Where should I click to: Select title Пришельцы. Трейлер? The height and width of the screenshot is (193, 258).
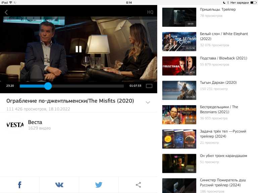point(218,9)
